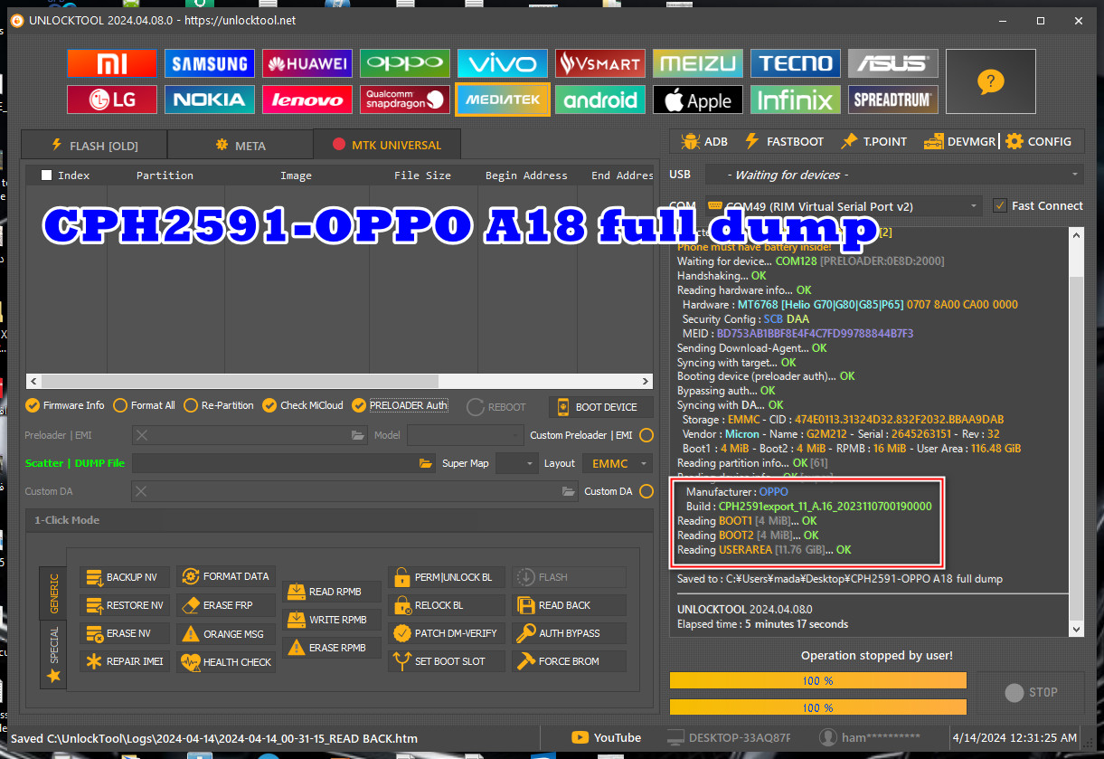Choose the Nokia brand logo
The image size is (1104, 759).
(210, 100)
